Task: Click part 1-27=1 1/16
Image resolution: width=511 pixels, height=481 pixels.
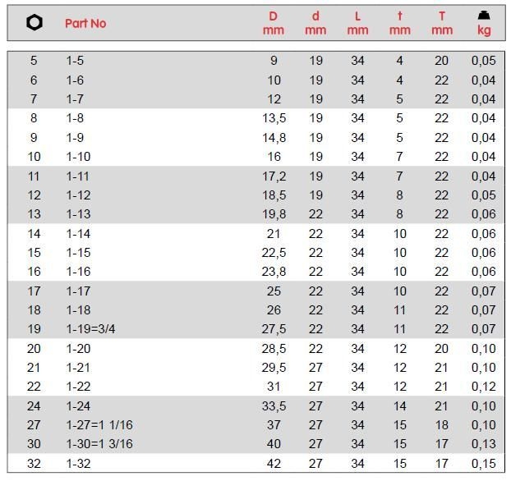Action: [x=99, y=425]
